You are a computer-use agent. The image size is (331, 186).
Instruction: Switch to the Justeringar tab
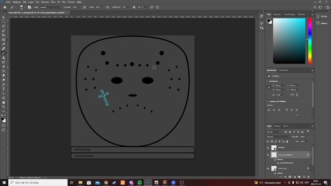(283, 70)
